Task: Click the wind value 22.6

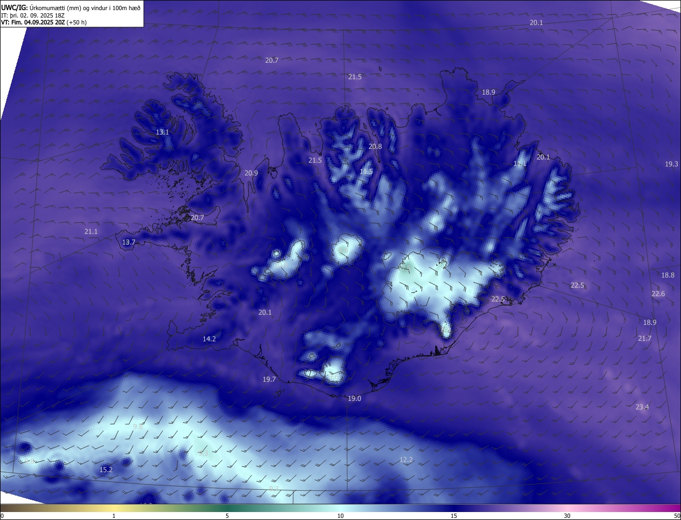Action: point(658,293)
